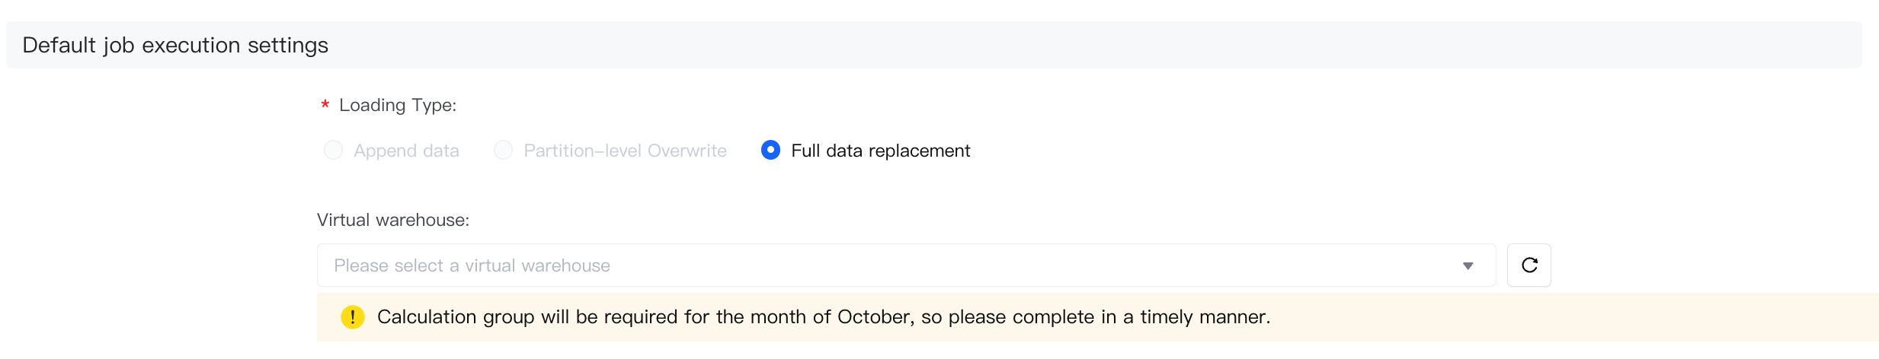Image resolution: width=1879 pixels, height=359 pixels.
Task: Click the yellow warning exclamation icon
Action: tap(352, 317)
